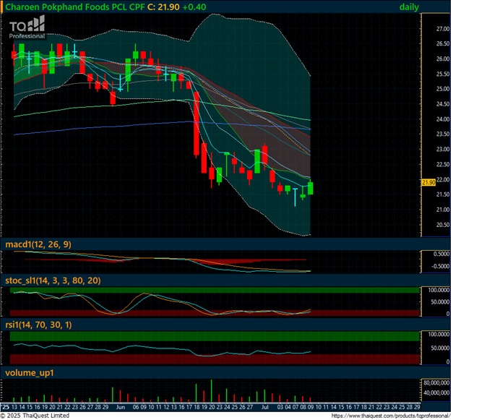The width and height of the screenshot is (492, 420).
Task: Click the 20.50 price axis label
Action: coord(443,225)
